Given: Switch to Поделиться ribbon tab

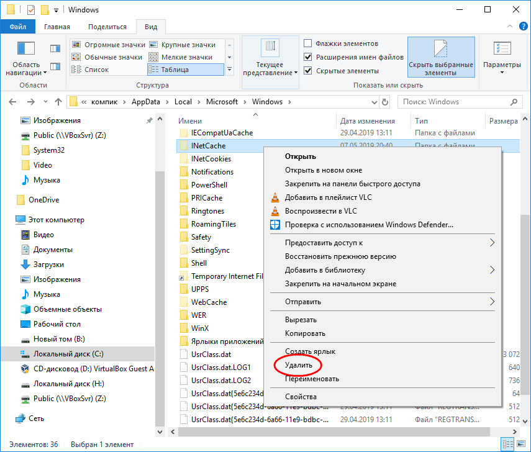Looking at the screenshot, I should point(107,27).
